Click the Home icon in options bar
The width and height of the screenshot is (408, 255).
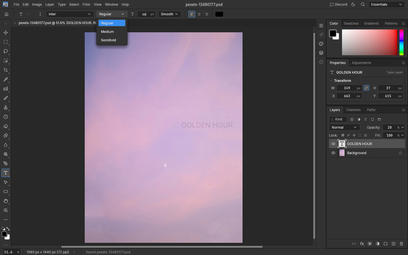[6, 14]
